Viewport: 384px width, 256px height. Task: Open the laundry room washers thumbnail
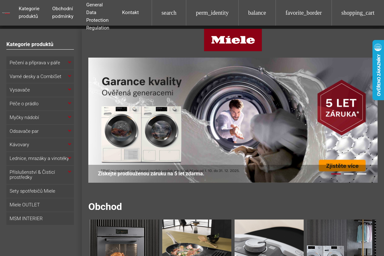341,238
